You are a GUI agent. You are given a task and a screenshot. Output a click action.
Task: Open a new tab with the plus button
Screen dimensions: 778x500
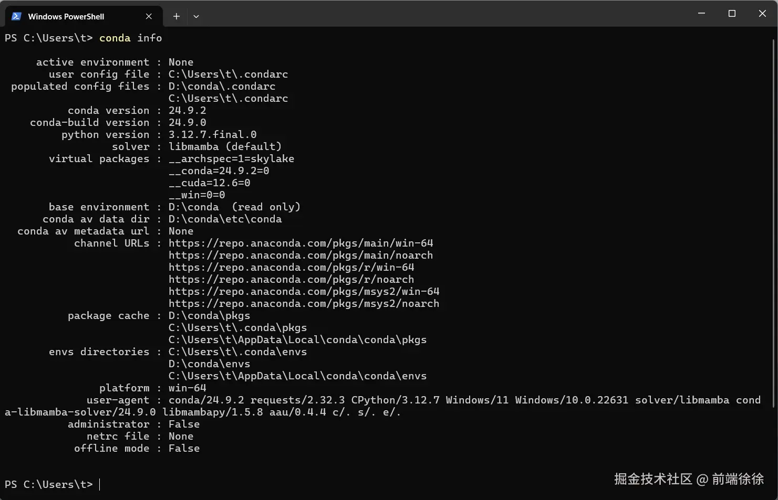[x=177, y=16]
